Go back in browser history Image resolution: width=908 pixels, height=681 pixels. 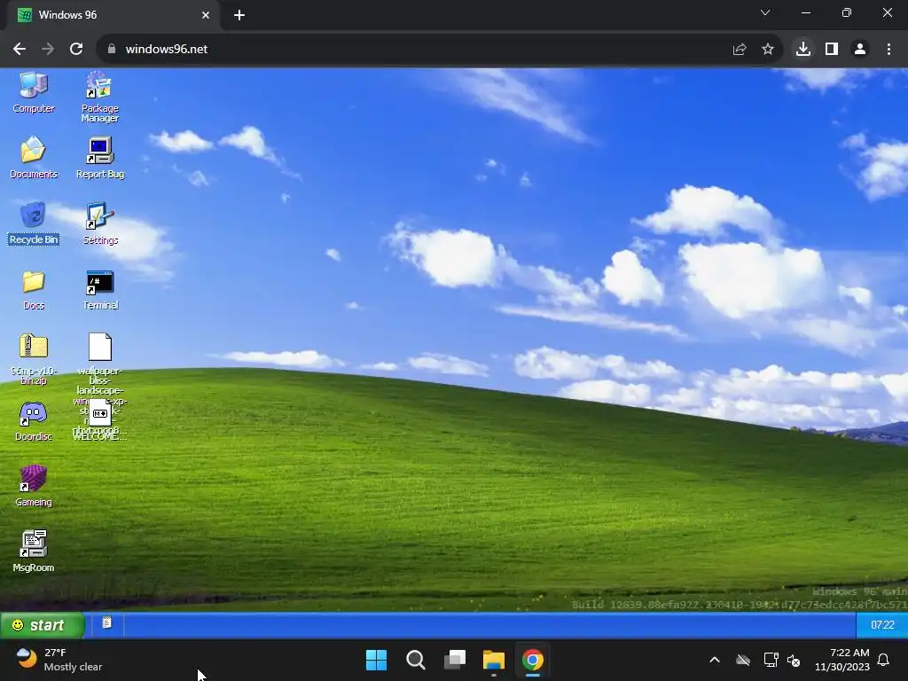[20, 50]
